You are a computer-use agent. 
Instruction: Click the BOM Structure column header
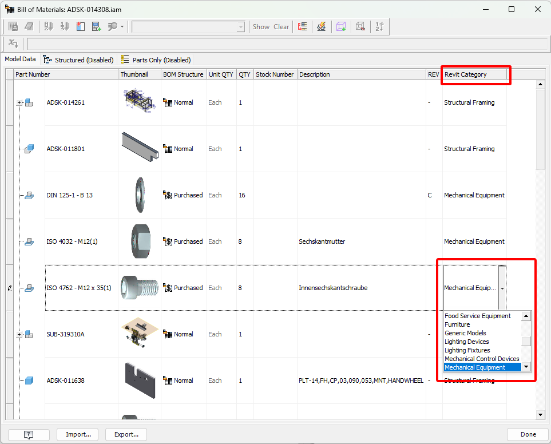pyautogui.click(x=184, y=74)
